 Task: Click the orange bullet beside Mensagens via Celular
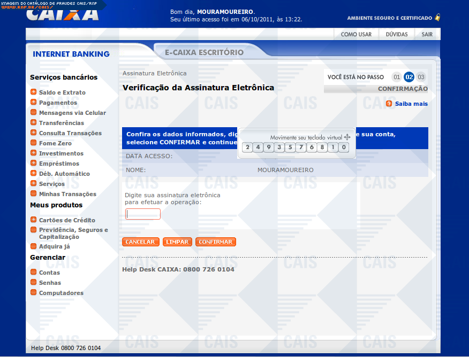[x=33, y=113]
